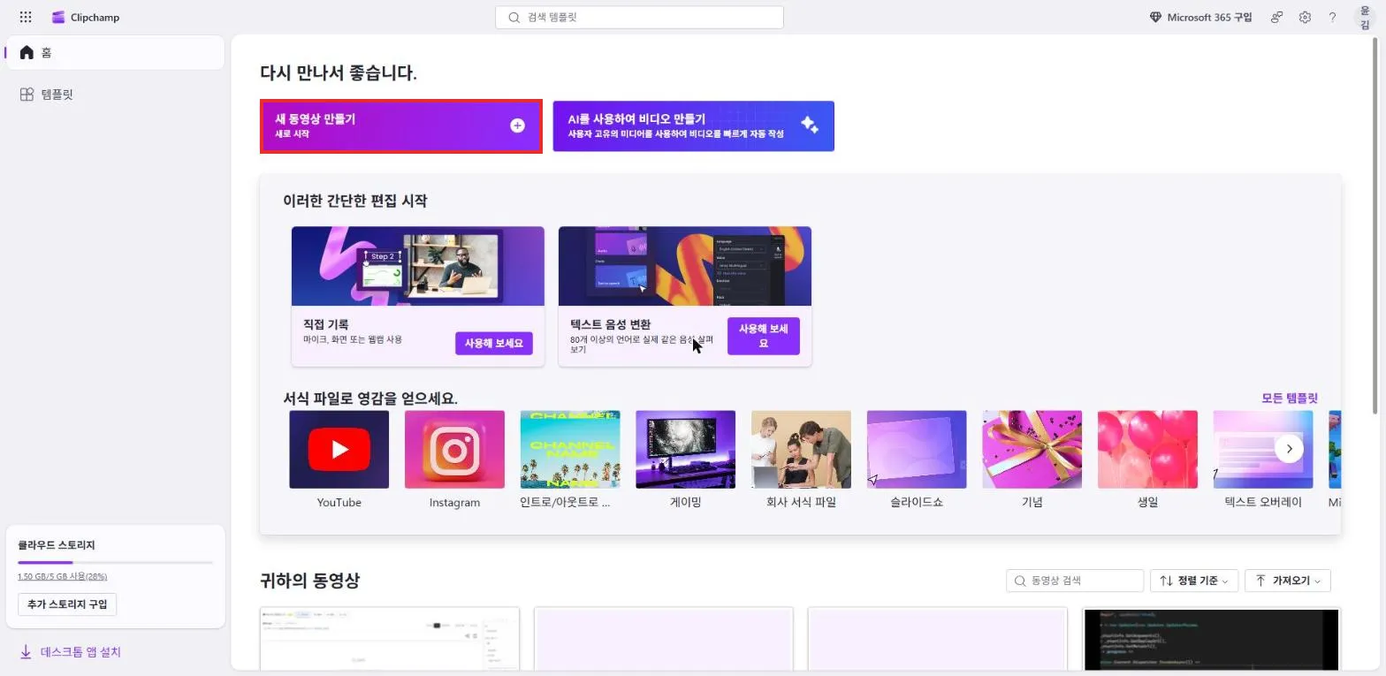Image resolution: width=1386 pixels, height=676 pixels.
Task: Click the next arrow in template carousel
Action: (1289, 449)
